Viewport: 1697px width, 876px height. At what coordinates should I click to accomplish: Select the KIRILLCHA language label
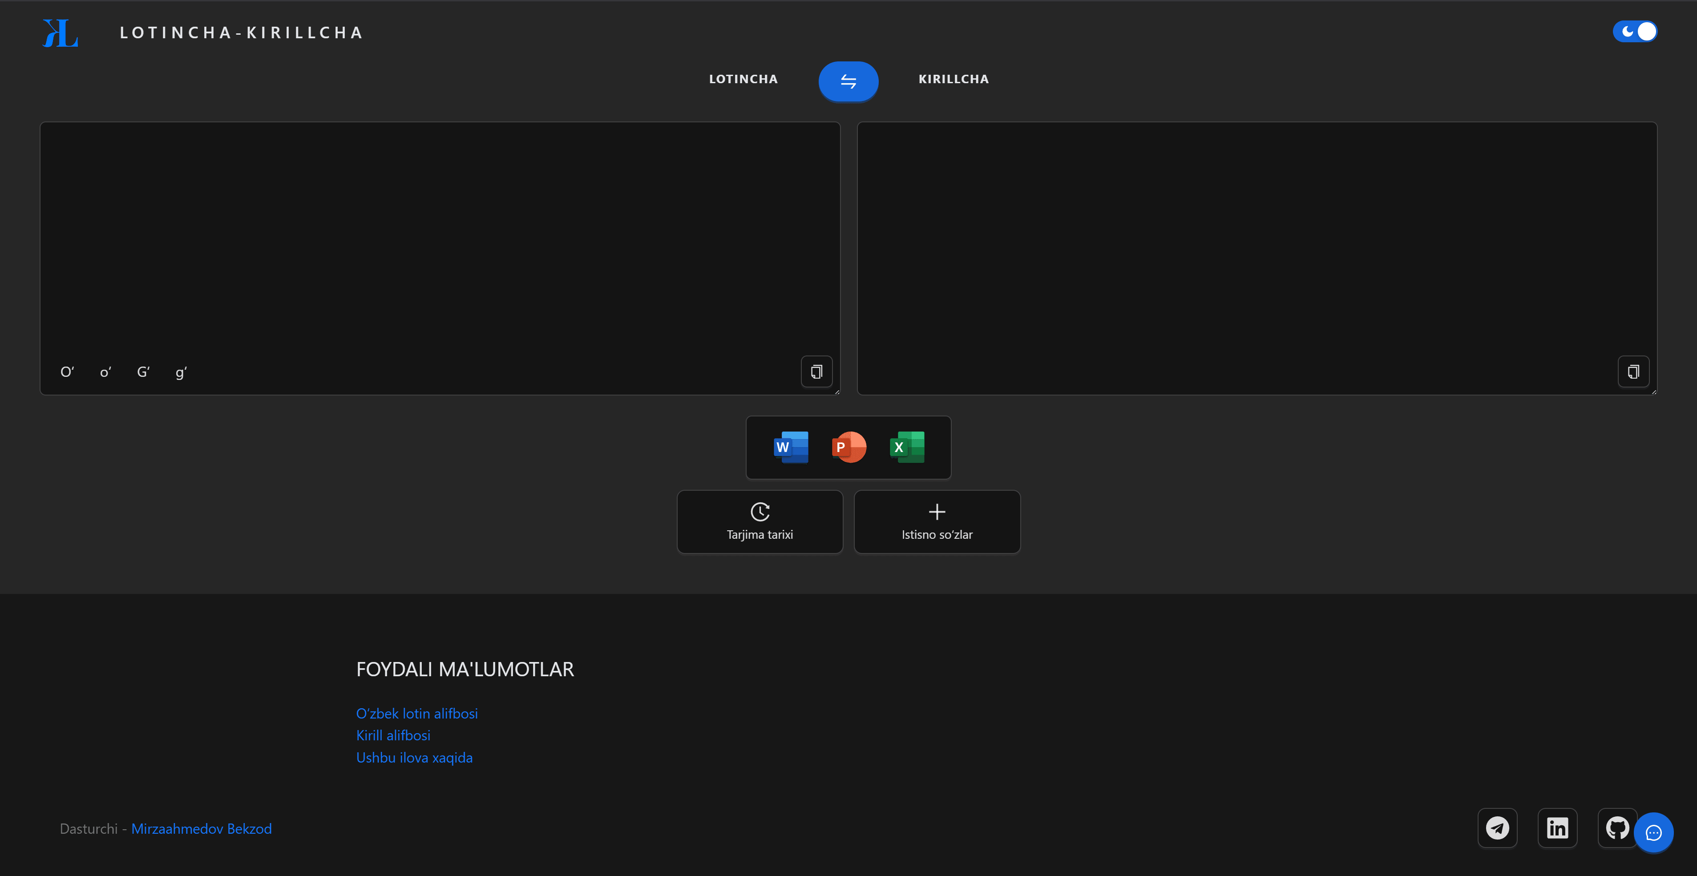click(953, 79)
